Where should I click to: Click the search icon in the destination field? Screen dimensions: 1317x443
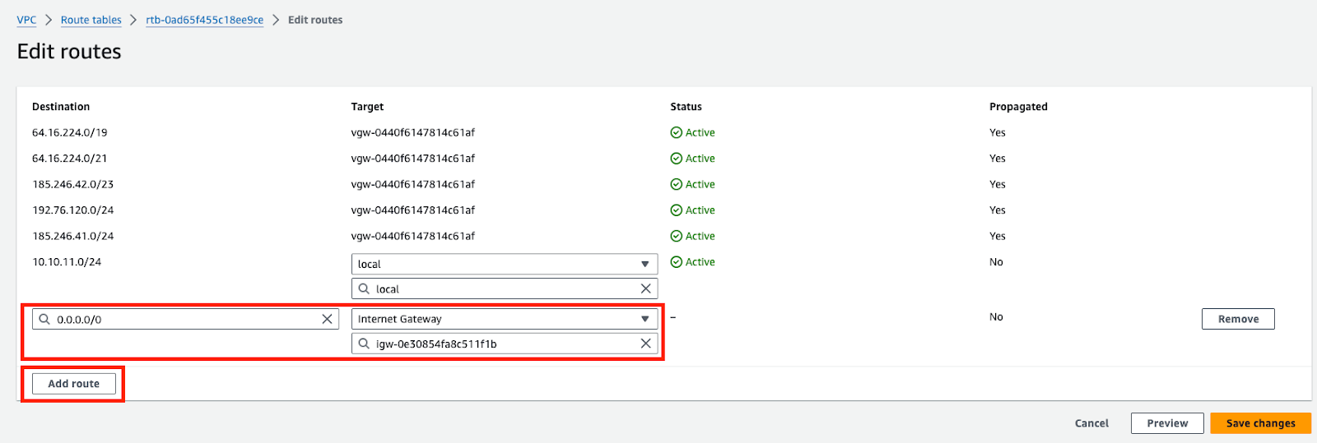(x=44, y=319)
